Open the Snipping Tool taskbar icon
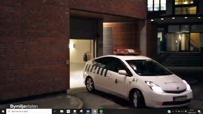 [81, 111]
